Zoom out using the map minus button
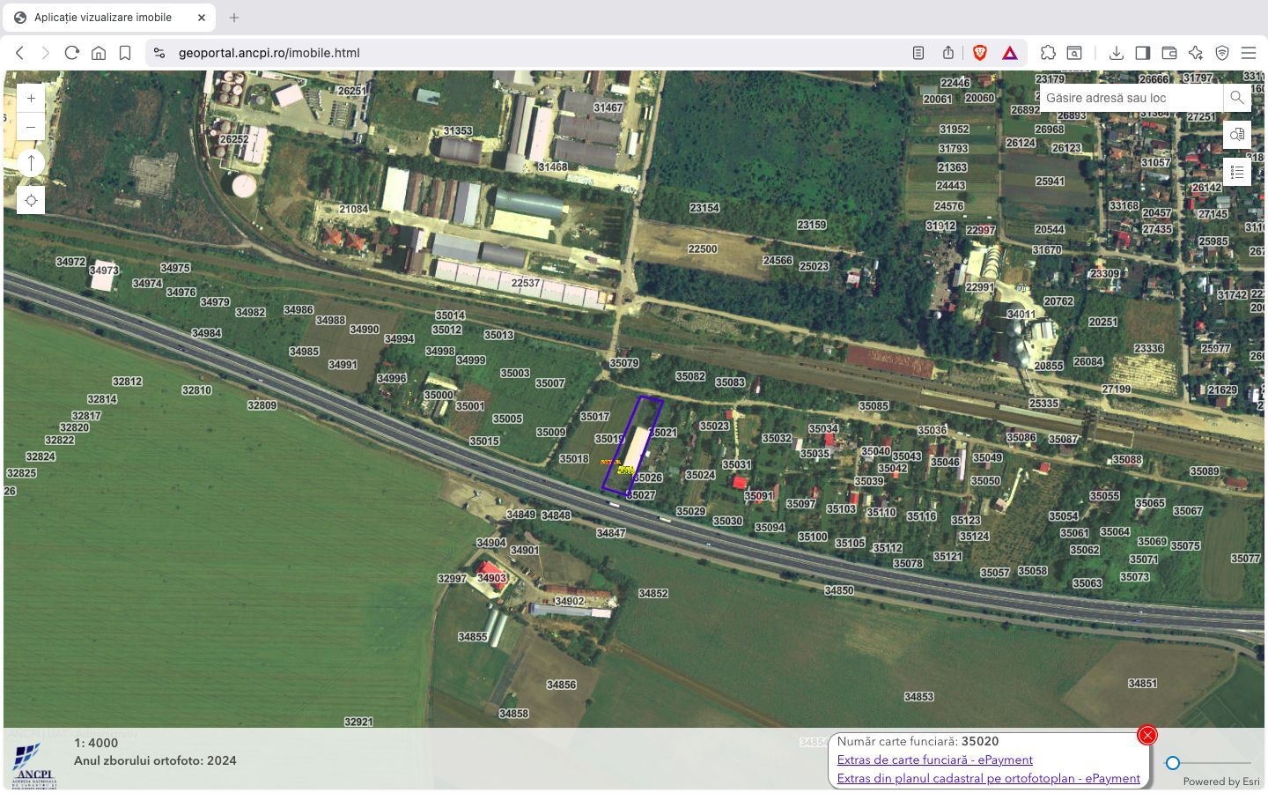 click(x=31, y=127)
